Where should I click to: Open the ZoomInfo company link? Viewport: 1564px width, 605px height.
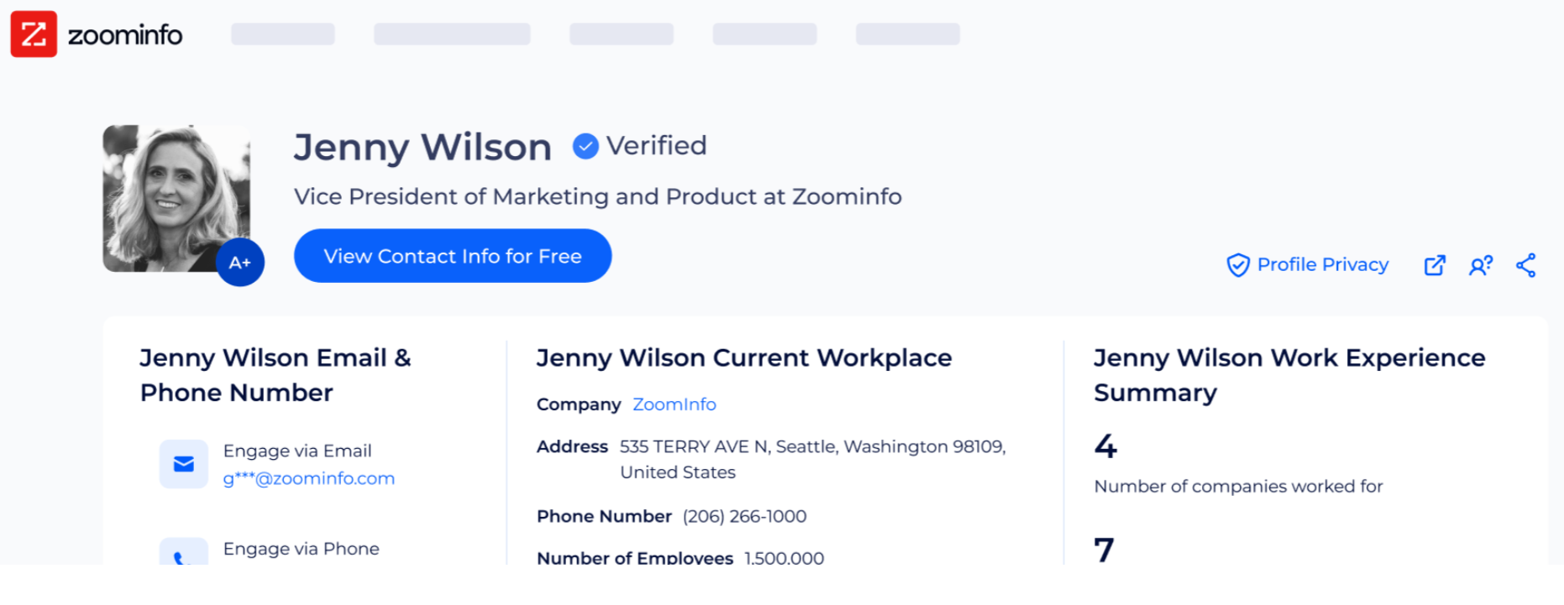(x=674, y=404)
